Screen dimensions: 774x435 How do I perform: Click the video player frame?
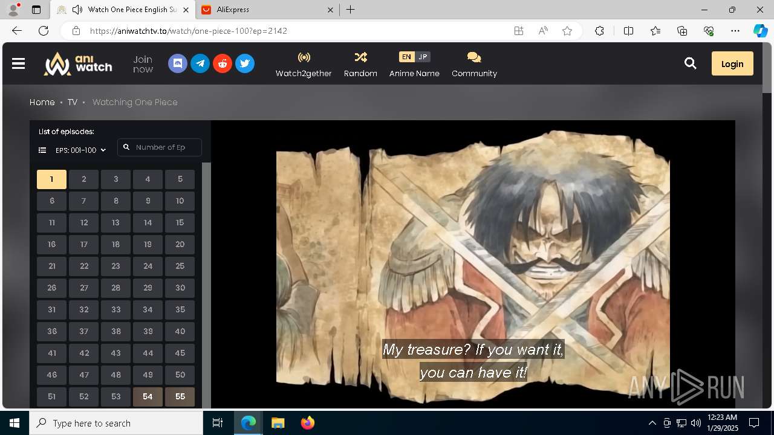point(473,264)
